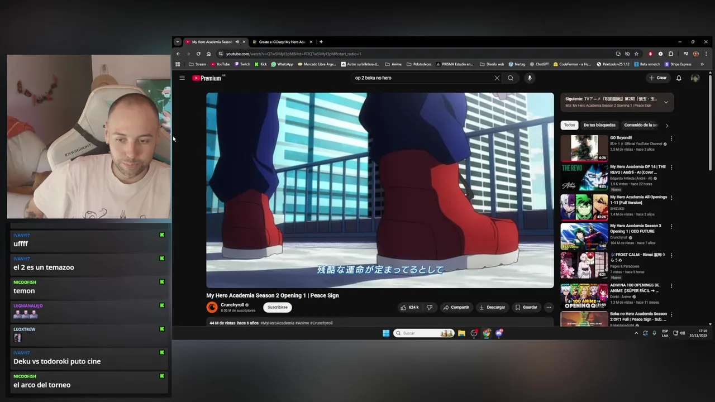Screen dimensions: 715x402
Task: Click the Chrome address bar URL
Action: click(294, 54)
